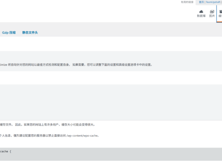Click the 'cache {' code line

(x=5, y=151)
